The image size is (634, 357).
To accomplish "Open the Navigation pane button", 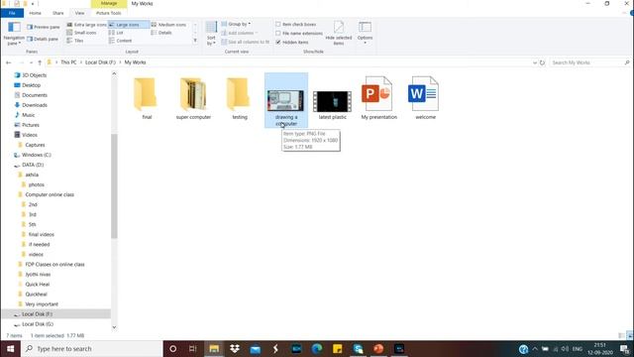I will 14,33.
